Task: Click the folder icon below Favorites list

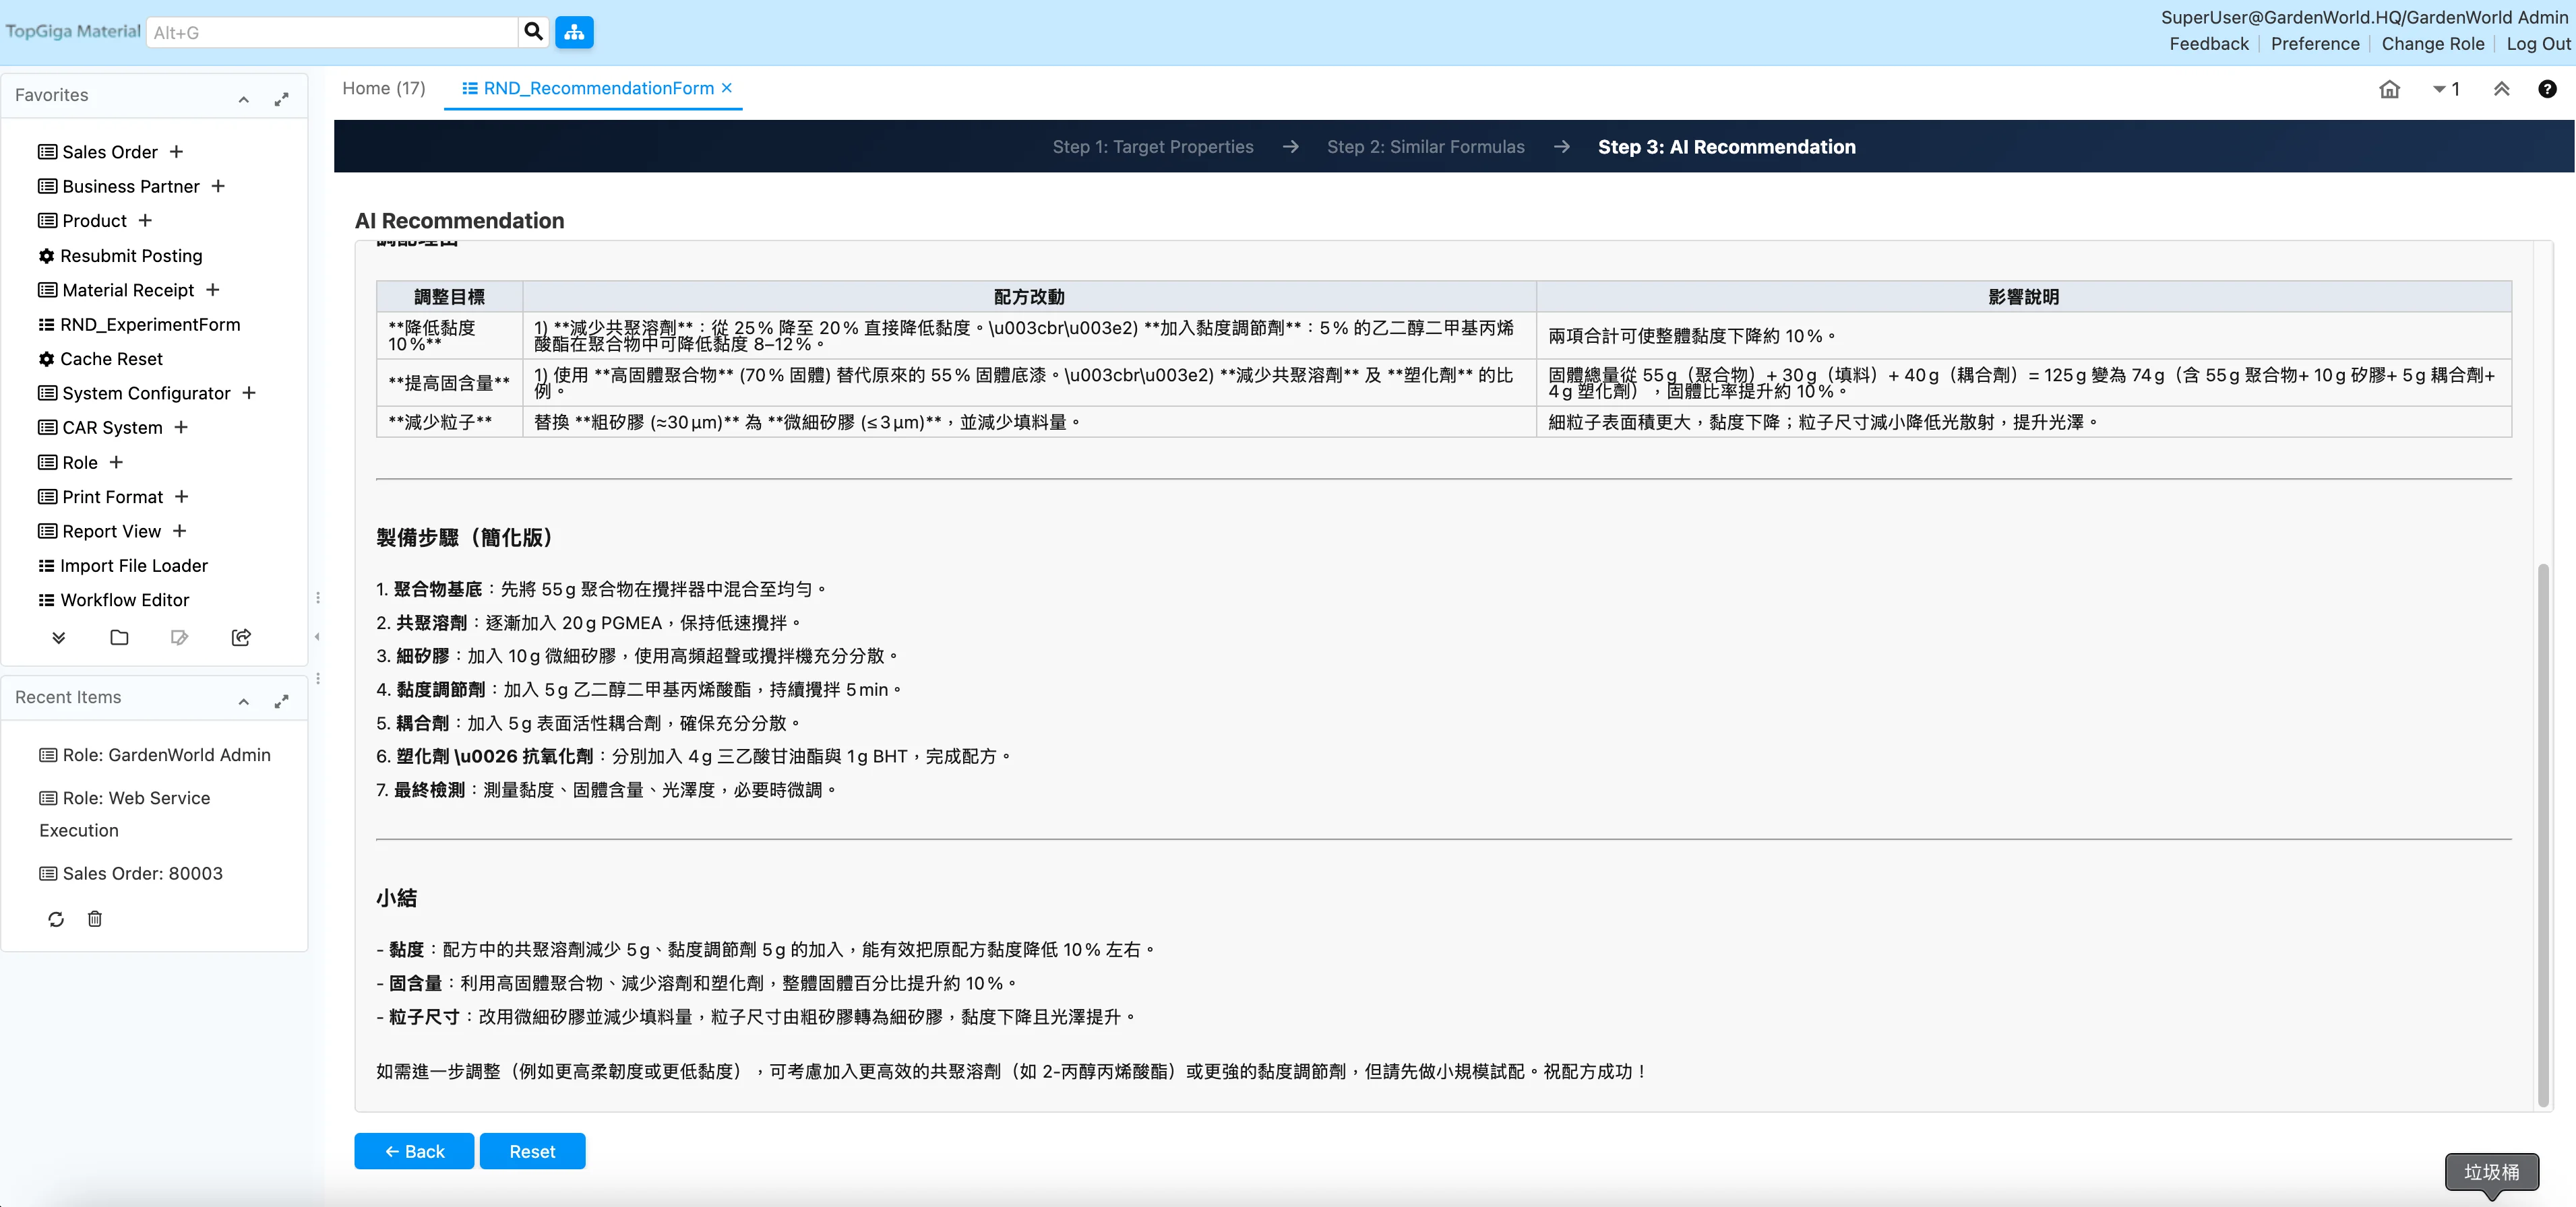Action: 119,637
